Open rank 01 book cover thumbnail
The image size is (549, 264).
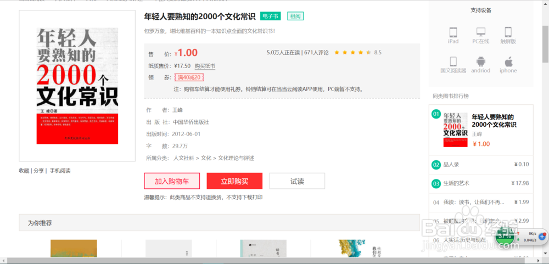[455, 130]
